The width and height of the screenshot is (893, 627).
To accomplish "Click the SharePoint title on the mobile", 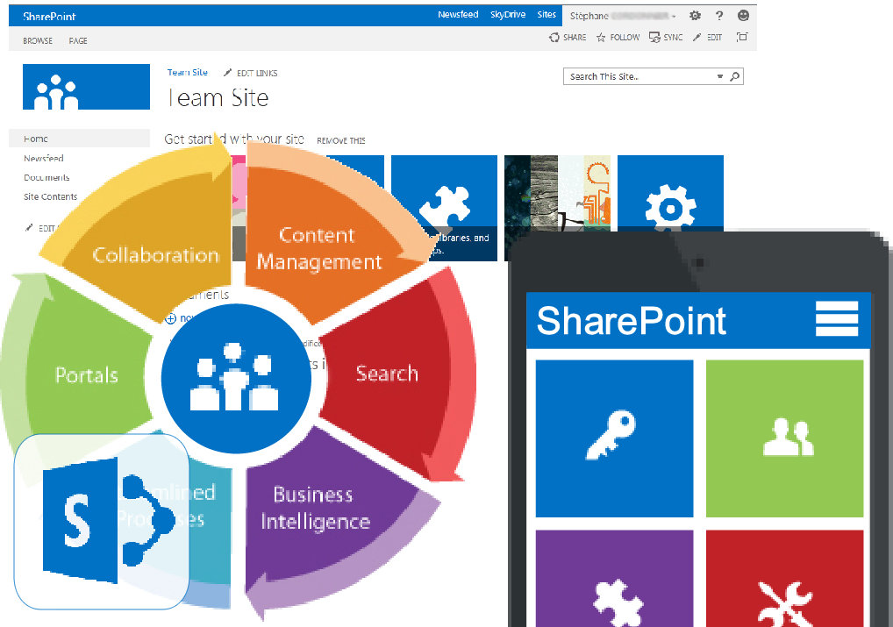I will click(631, 321).
